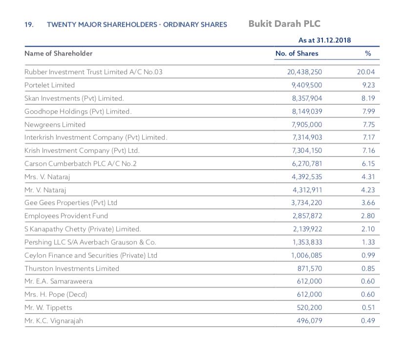403x340 pixels.
Task: Select the "Mr. V. Nataraj" shareholder name
Action: 45,190
